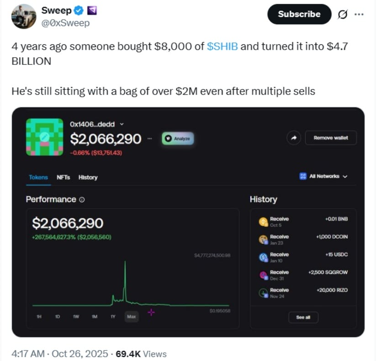
Task: Select the 1W chart time range
Action: pyautogui.click(x=76, y=316)
